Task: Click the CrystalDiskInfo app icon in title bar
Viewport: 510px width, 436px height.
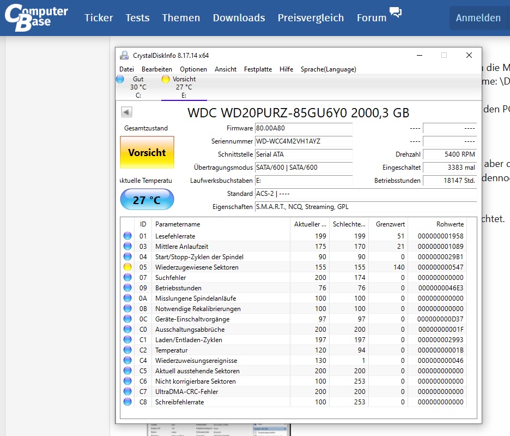Action: pos(124,56)
